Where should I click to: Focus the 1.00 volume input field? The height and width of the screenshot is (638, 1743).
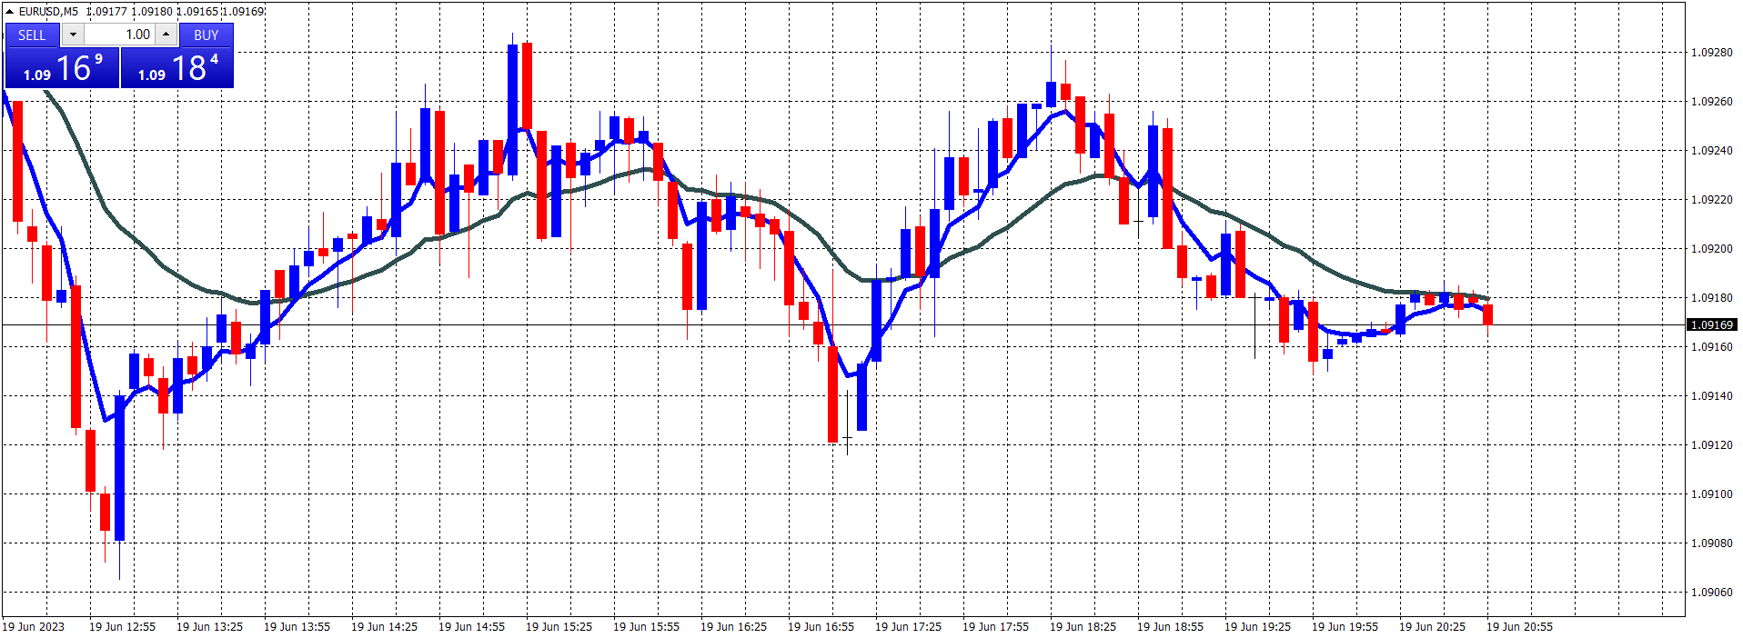coord(120,35)
